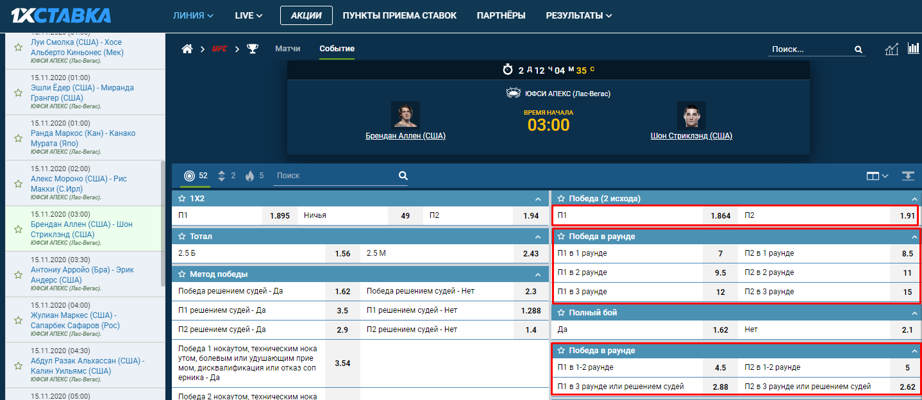Show hot markets with the flame icon
Image resolution: width=922 pixels, height=400 pixels.
coord(250,176)
